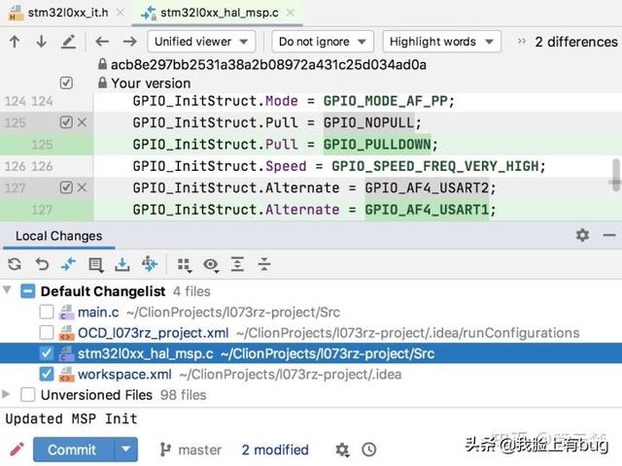
Task: Open the Local Changes tab
Action: tap(58, 236)
